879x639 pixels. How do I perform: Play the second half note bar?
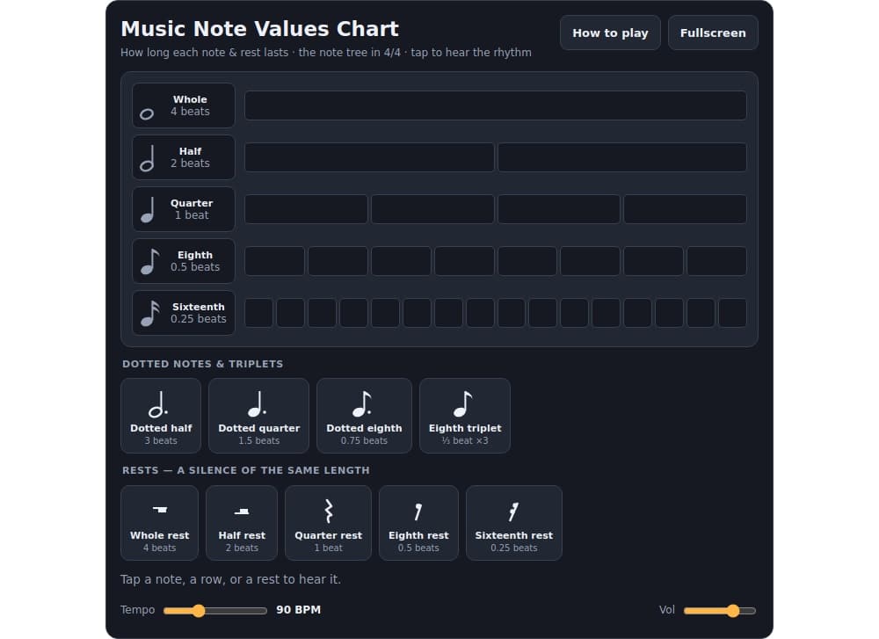(x=622, y=157)
